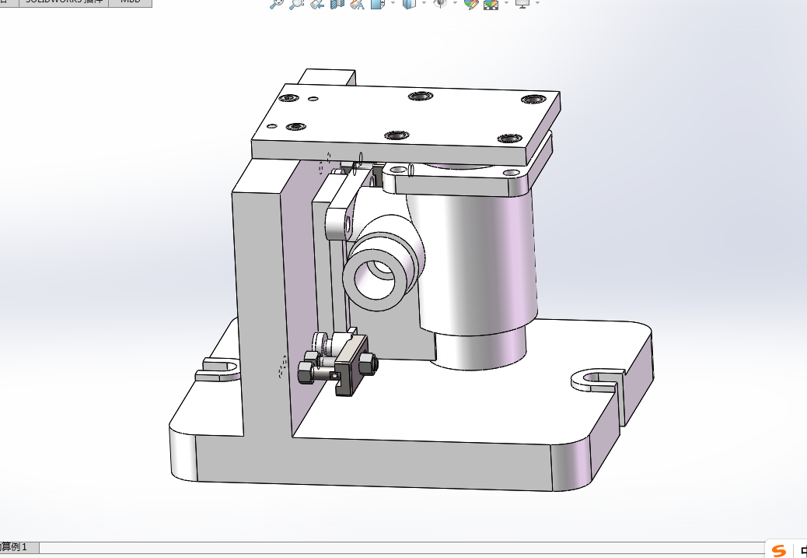Open the 算例 1 motion study tab
The height and width of the screenshot is (558, 807).
pos(19,547)
